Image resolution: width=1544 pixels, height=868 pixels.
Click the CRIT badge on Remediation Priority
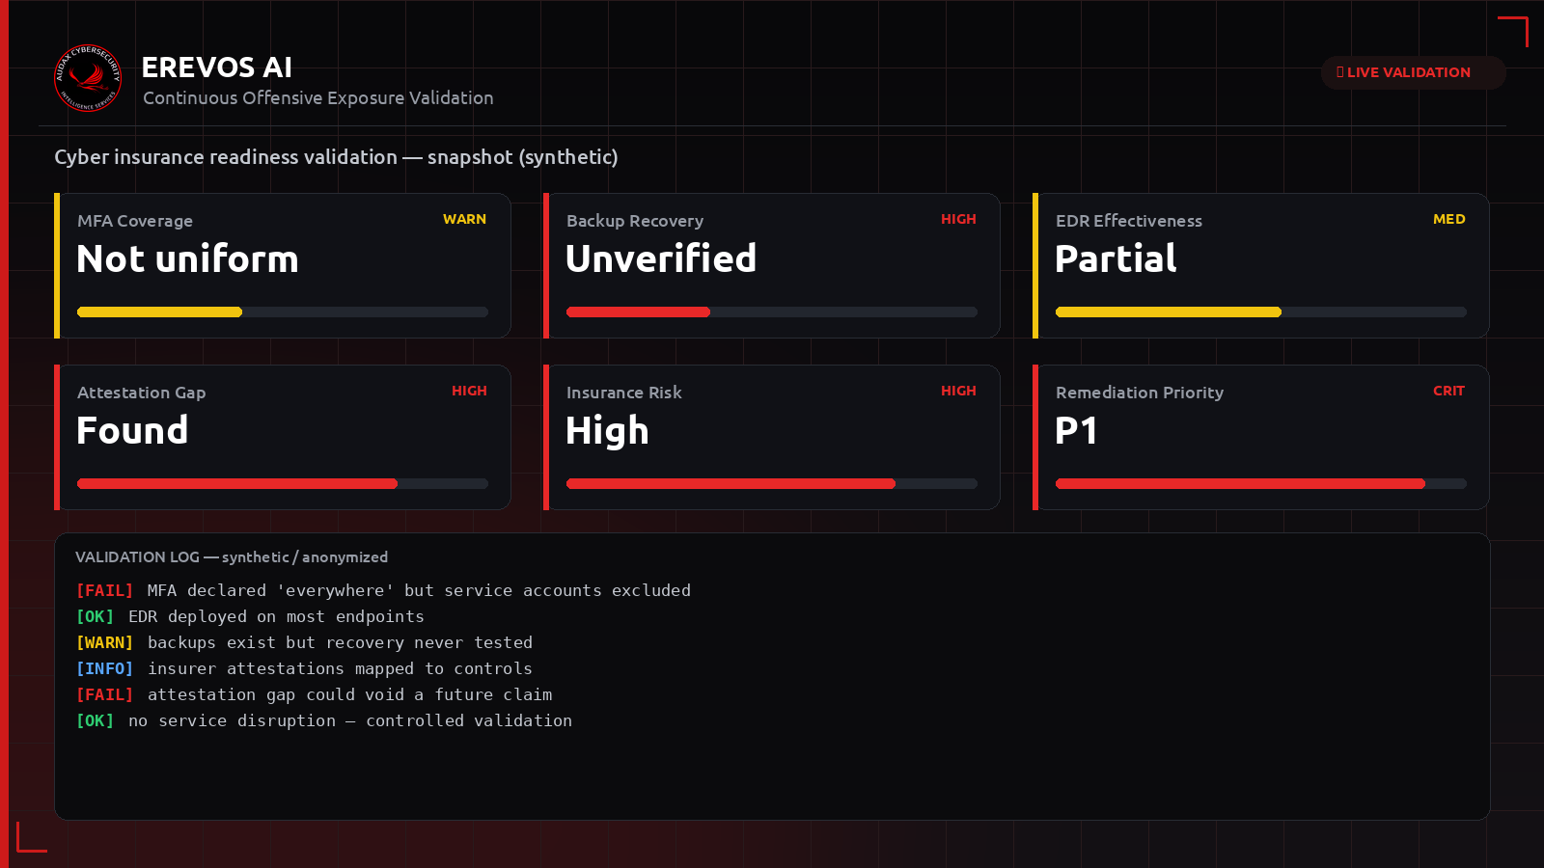[x=1448, y=391]
